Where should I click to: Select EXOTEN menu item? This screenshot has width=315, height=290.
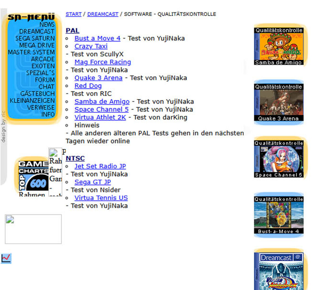pyautogui.click(x=43, y=66)
